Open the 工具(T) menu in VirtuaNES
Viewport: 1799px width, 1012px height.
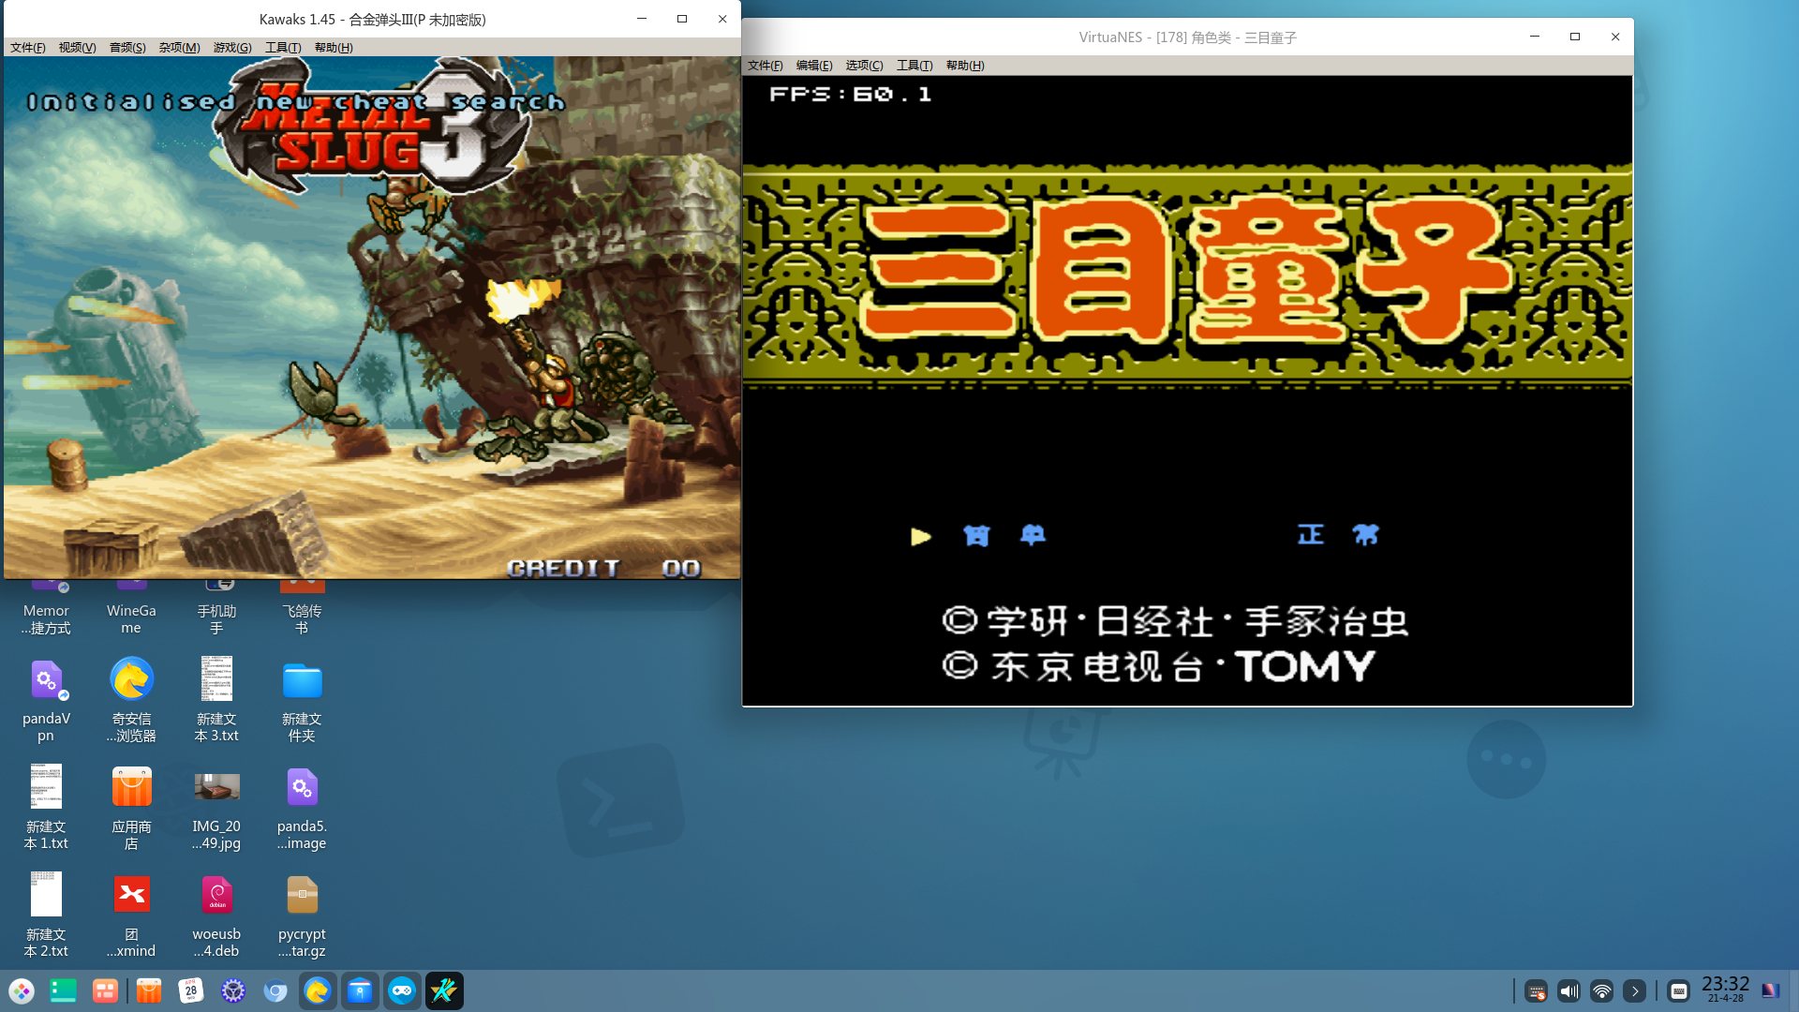[x=914, y=66]
